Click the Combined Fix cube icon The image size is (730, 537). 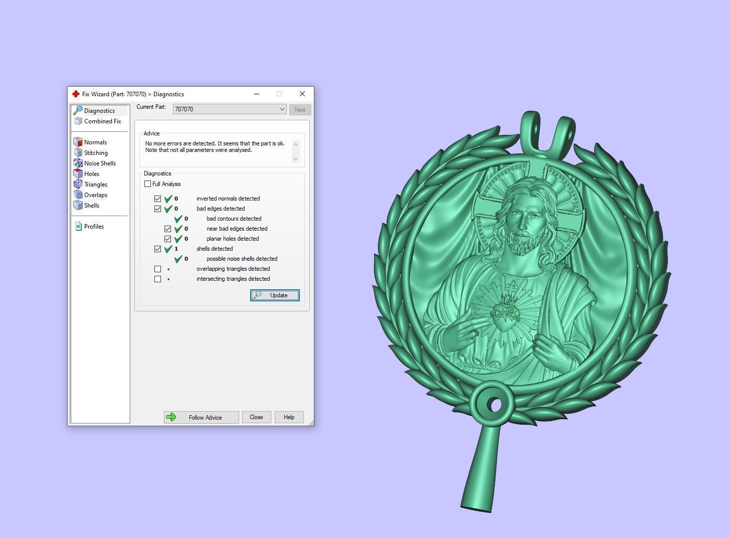point(78,121)
